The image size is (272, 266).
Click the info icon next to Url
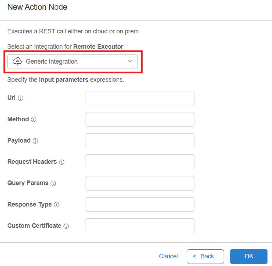[x=21, y=98]
